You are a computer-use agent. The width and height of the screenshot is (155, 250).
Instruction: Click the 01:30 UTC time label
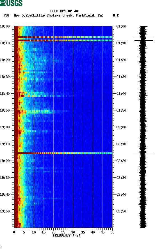[x=121, y=77]
